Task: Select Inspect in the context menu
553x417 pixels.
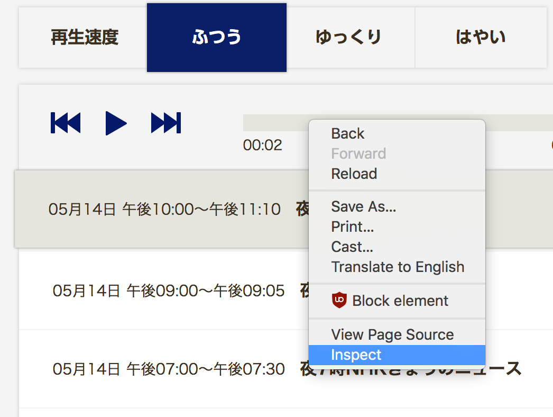Action: tap(397, 355)
